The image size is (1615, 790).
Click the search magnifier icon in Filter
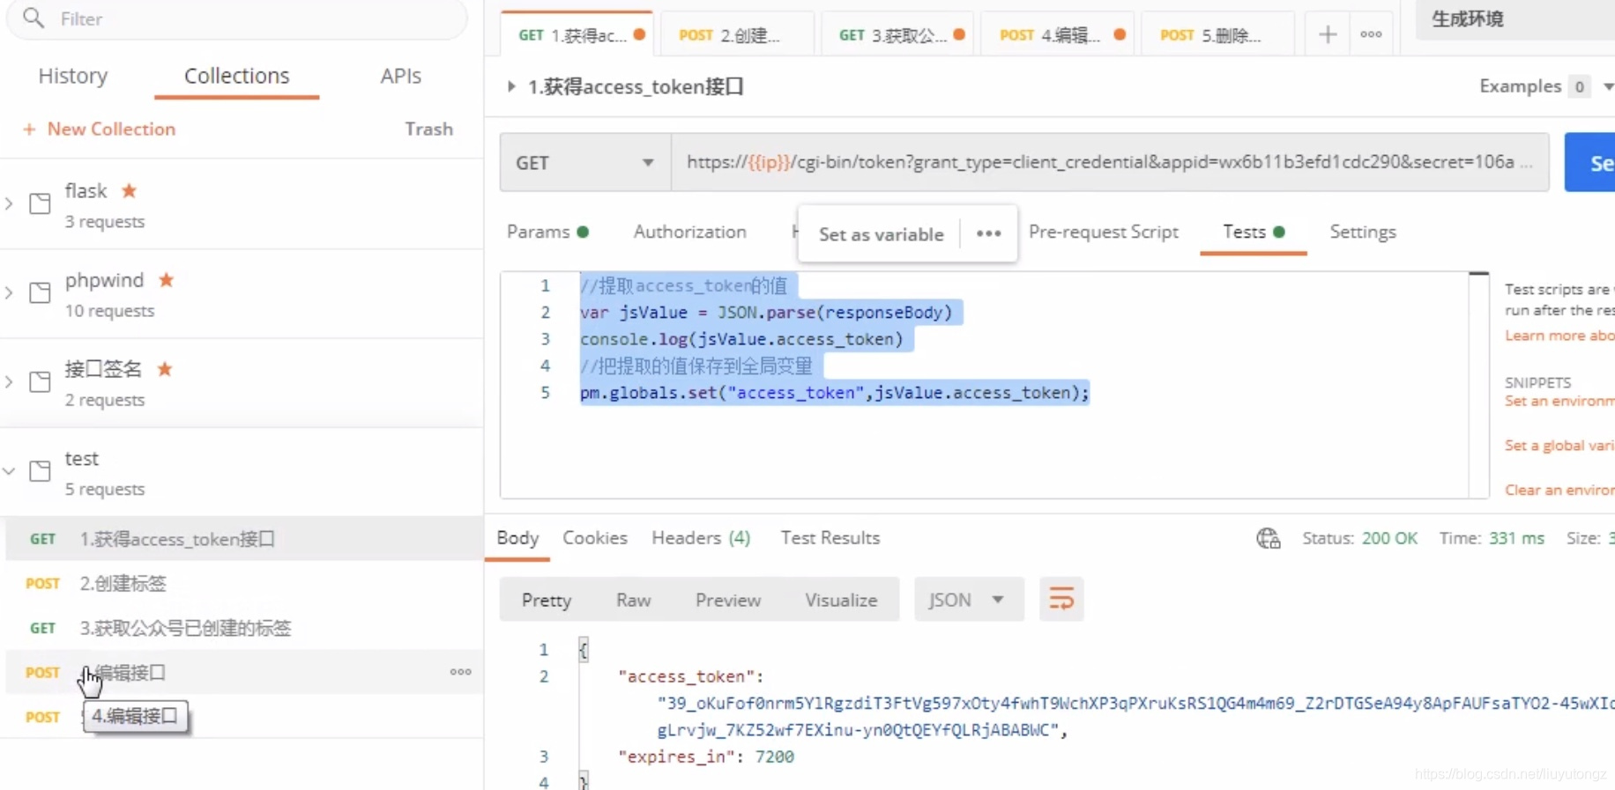[33, 18]
